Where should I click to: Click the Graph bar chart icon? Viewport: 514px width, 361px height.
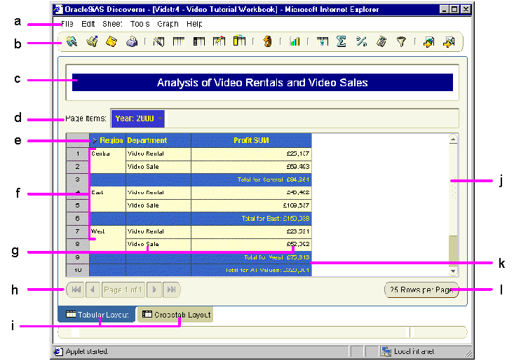pyautogui.click(x=295, y=41)
